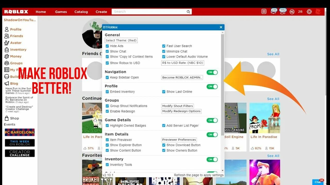This screenshot has width=330, height=185.
Task: Open the FC Barcelona event banner
Action: pos(20,132)
